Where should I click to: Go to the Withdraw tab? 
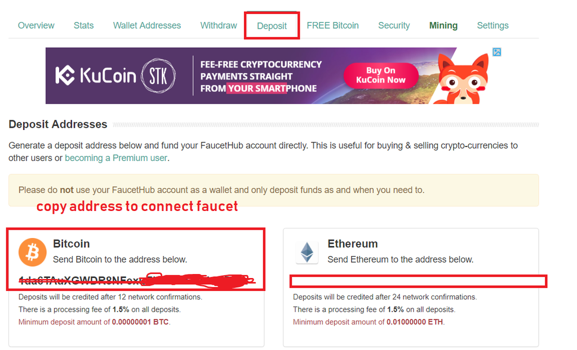click(x=219, y=25)
